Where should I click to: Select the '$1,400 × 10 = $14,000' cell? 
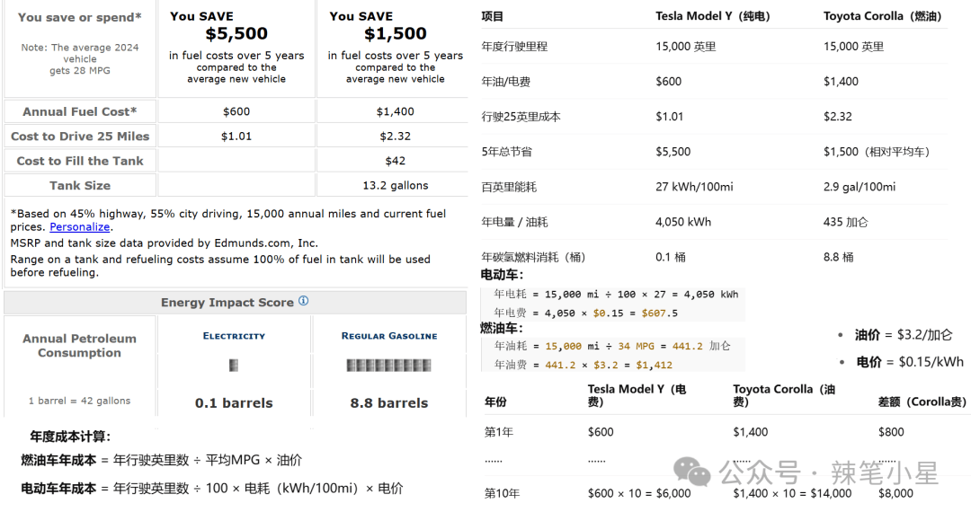click(x=792, y=493)
